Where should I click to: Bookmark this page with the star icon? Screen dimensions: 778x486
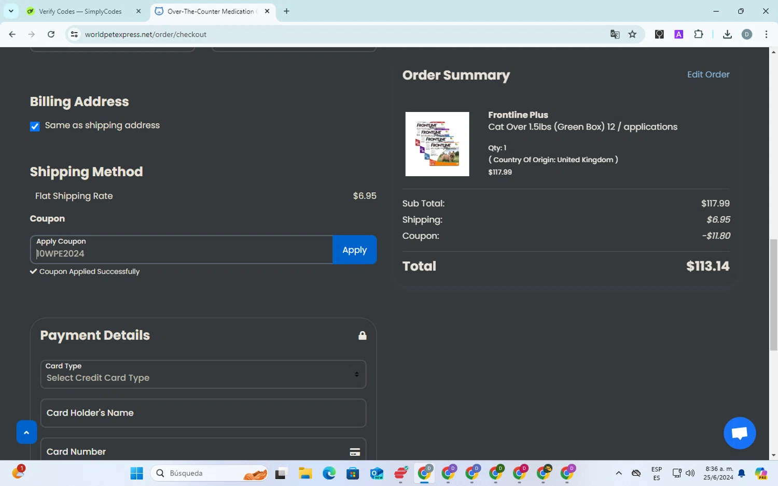(x=632, y=34)
